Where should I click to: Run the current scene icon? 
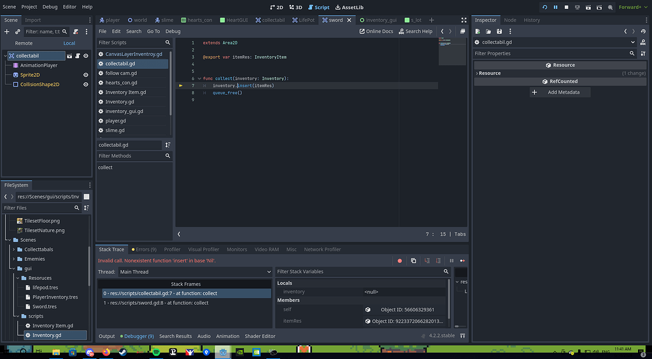coord(588,8)
